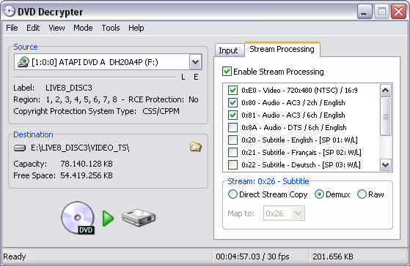Click the 201.656 KB status entry
Screen dimensions: 410x266
coord(333,256)
